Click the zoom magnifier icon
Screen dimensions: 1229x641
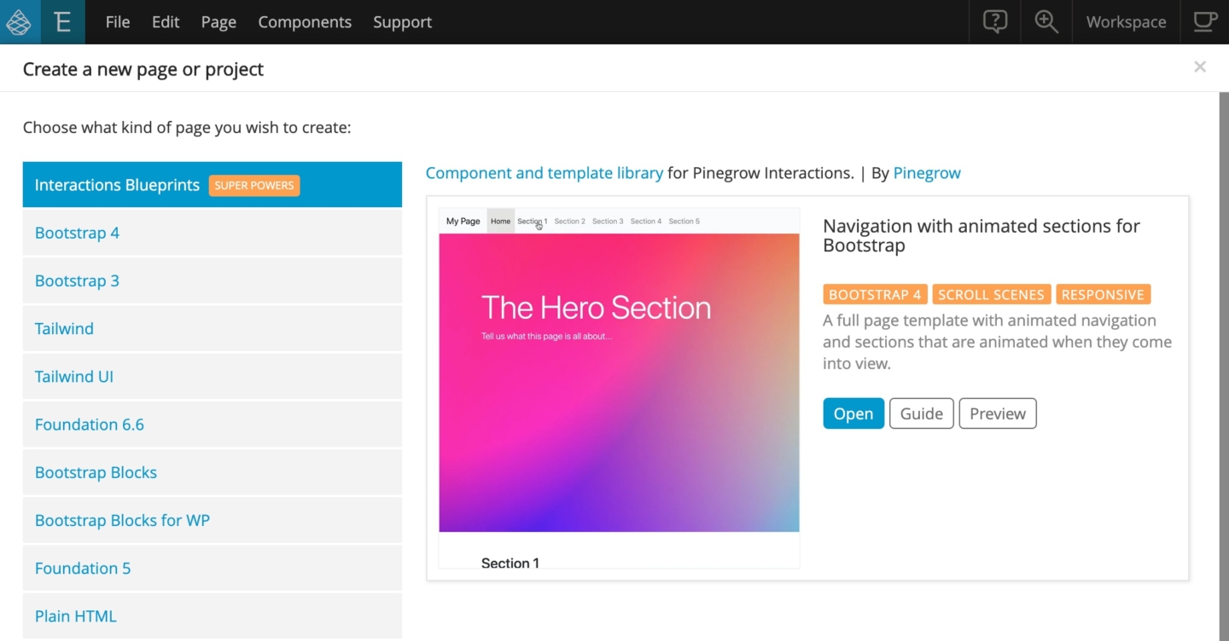(x=1046, y=21)
